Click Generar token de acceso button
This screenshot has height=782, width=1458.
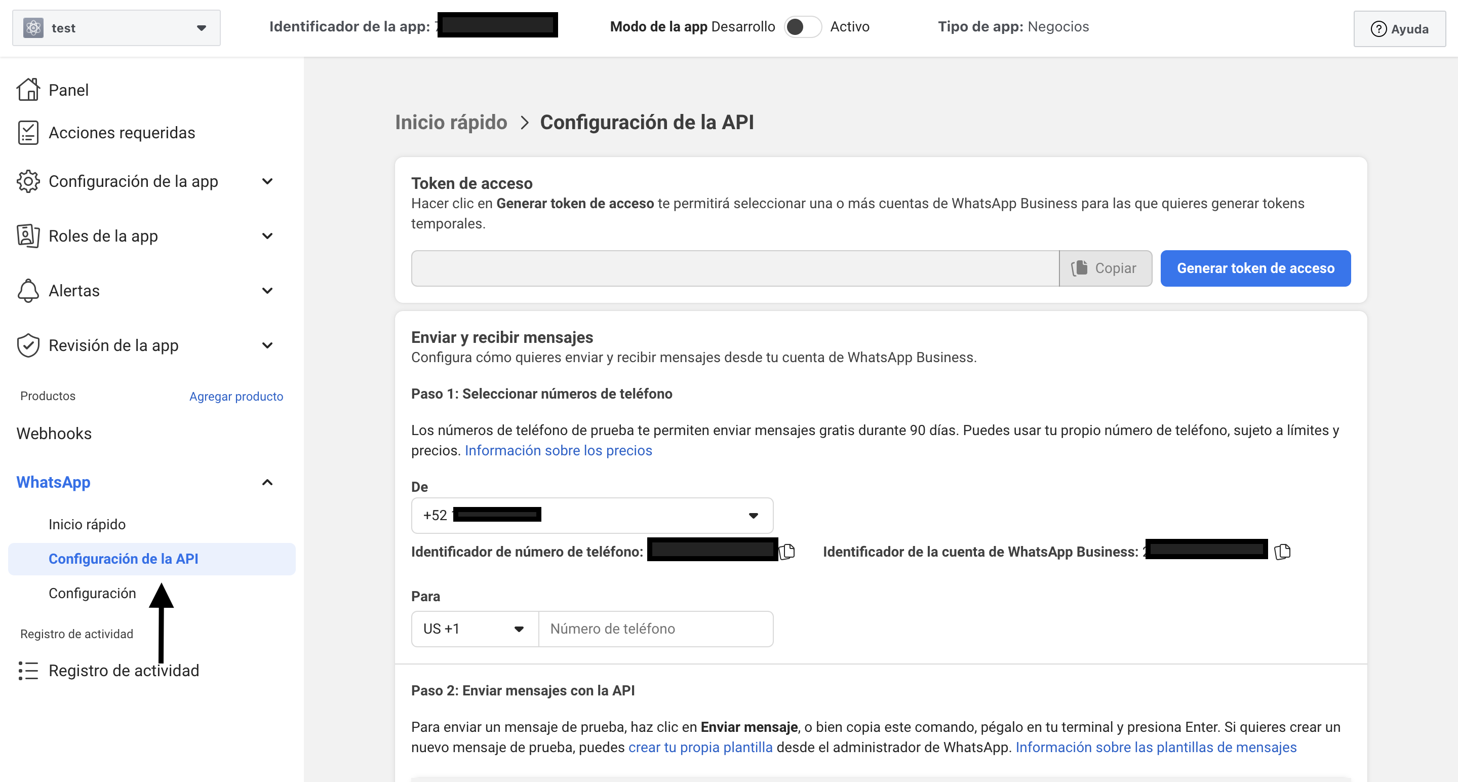(x=1255, y=268)
